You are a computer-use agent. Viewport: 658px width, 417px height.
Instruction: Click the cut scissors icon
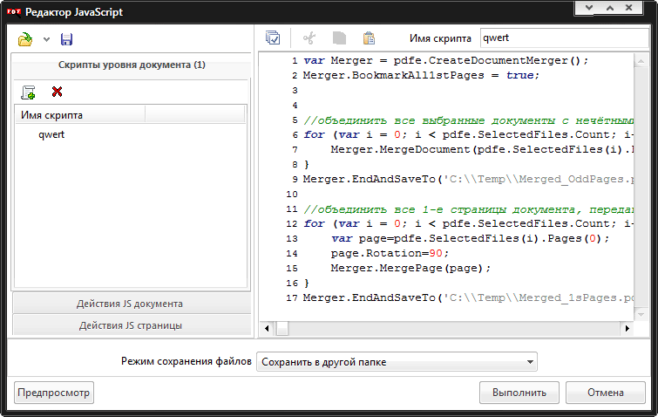coord(309,38)
